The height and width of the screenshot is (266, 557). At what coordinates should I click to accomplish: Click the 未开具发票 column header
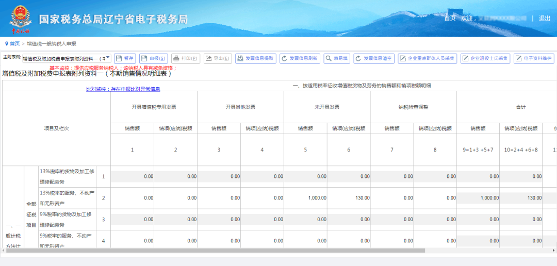click(327, 107)
